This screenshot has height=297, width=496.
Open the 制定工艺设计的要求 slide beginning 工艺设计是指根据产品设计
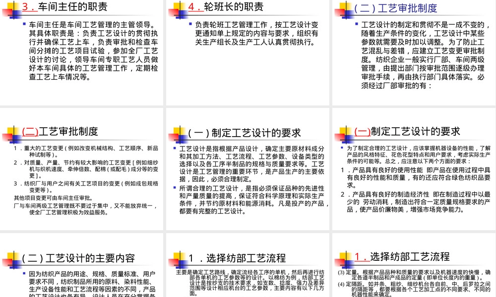[x=248, y=169]
